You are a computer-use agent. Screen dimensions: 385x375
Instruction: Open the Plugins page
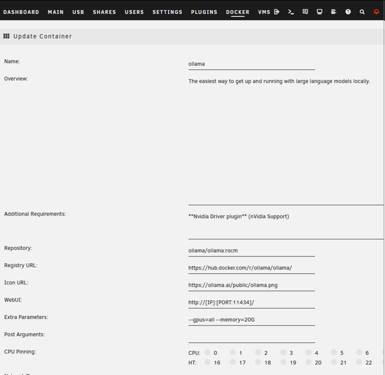click(204, 12)
